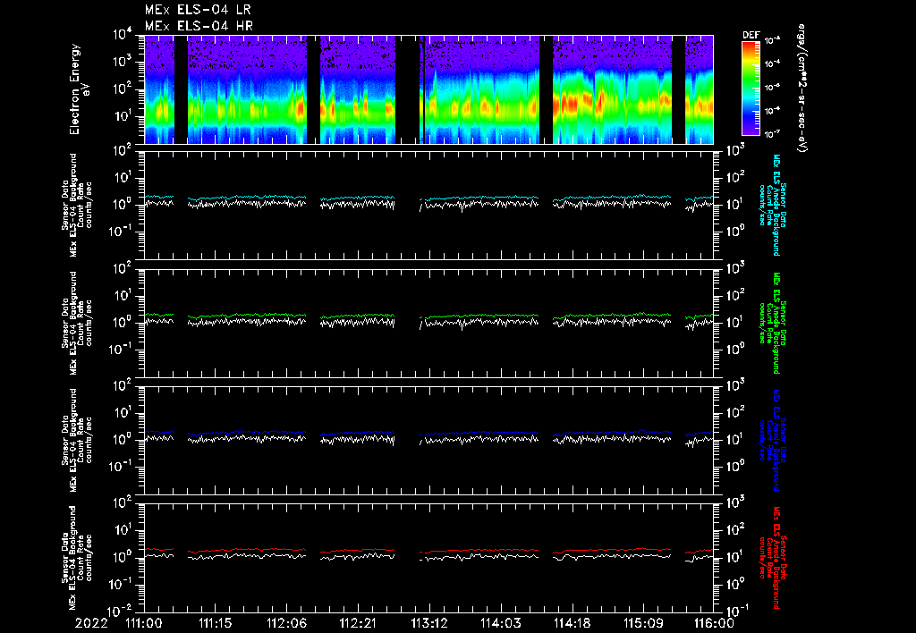This screenshot has height=633, width=916.
Task: Click the 10^3 tick on the spectrogram energy axis
Action: pos(122,62)
